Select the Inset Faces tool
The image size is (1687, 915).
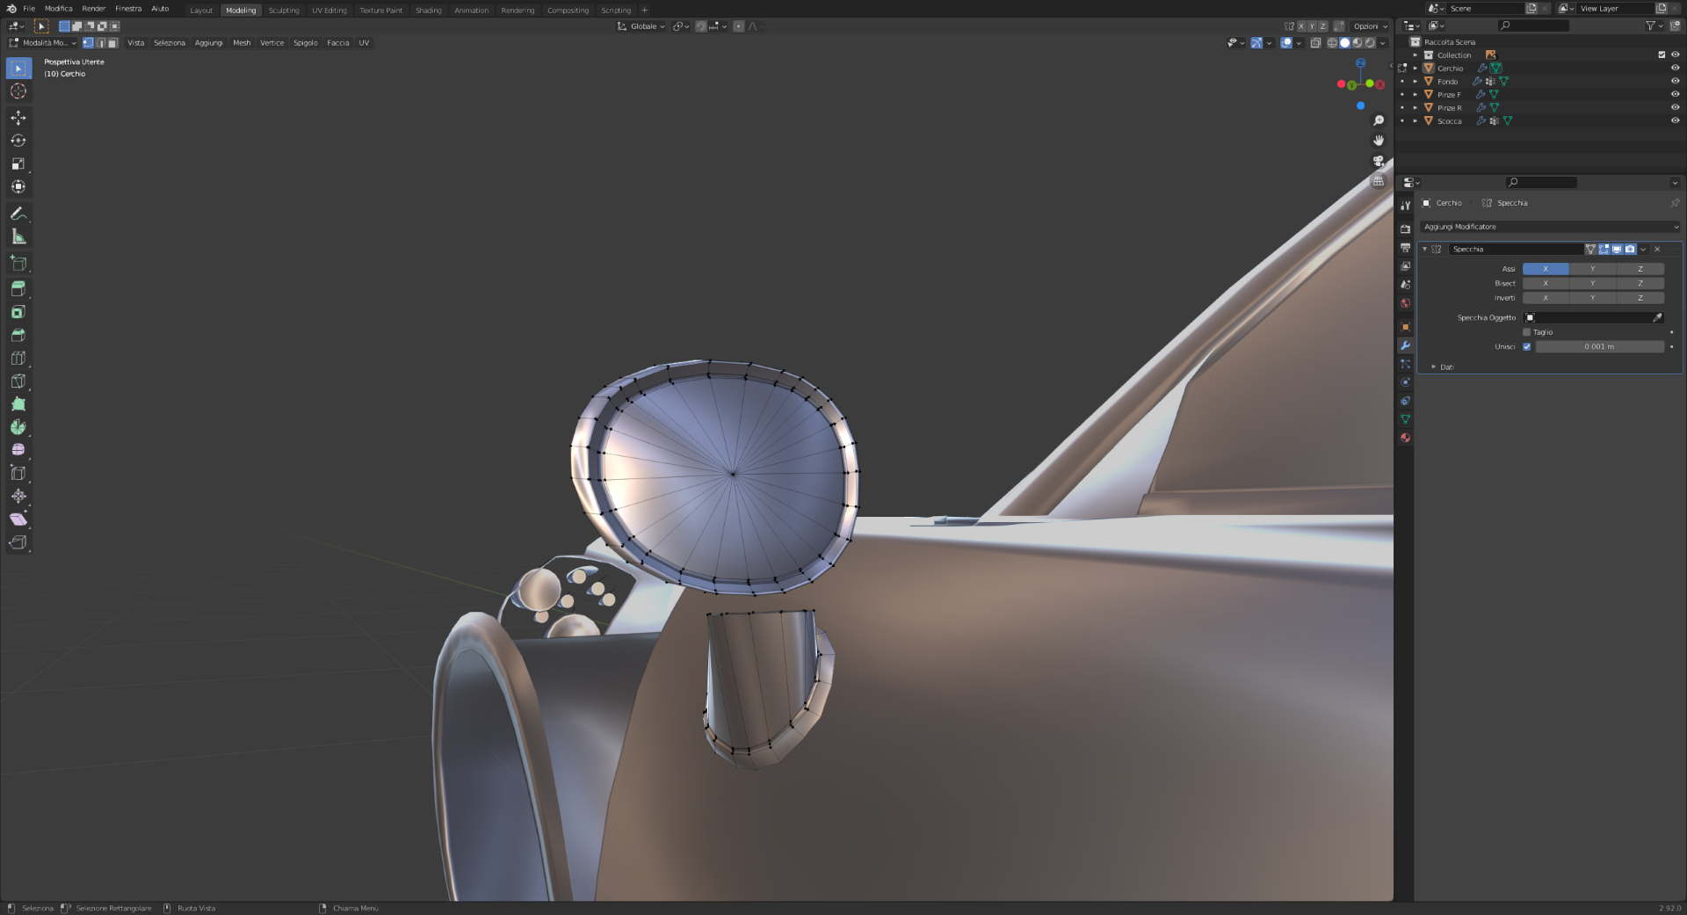[x=18, y=312]
